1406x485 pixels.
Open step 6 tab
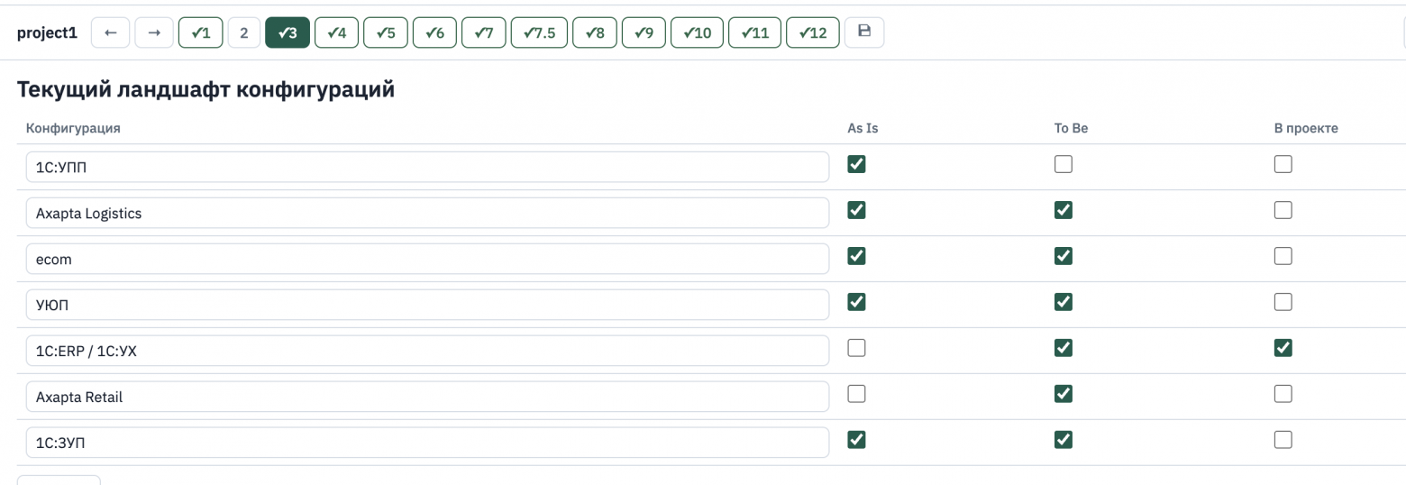[434, 32]
